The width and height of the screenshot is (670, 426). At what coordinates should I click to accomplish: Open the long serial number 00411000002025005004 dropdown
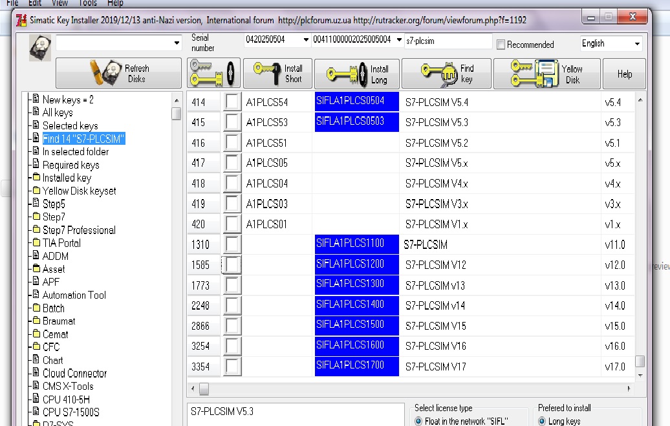click(399, 39)
